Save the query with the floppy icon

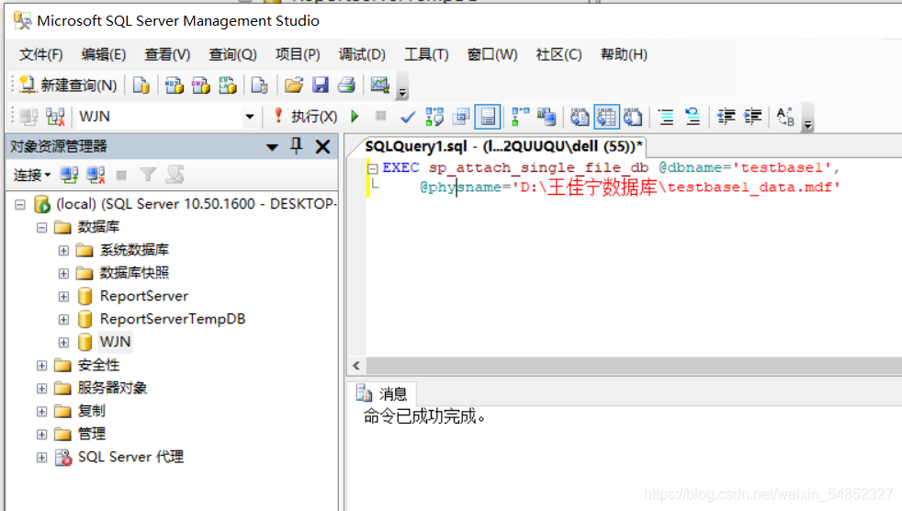(320, 85)
